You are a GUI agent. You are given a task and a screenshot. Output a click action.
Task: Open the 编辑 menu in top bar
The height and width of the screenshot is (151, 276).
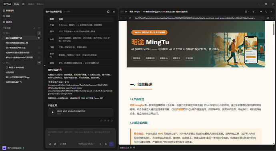(31, 4)
